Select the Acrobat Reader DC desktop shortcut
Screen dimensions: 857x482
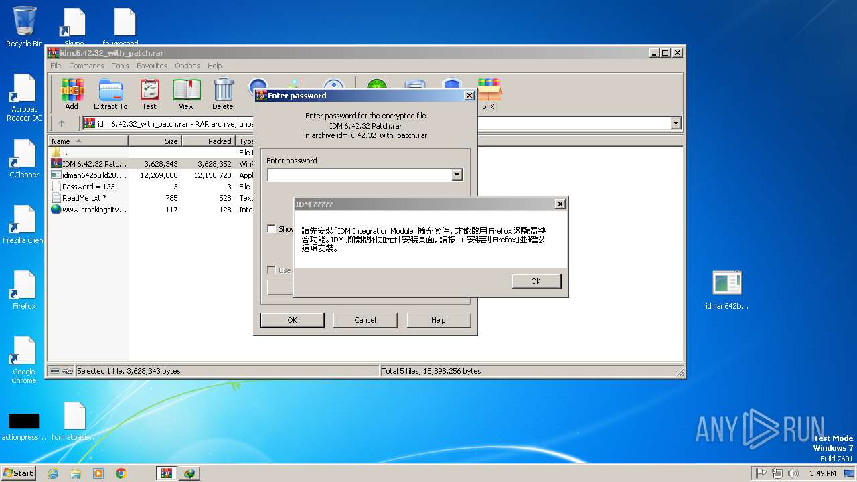(24, 98)
